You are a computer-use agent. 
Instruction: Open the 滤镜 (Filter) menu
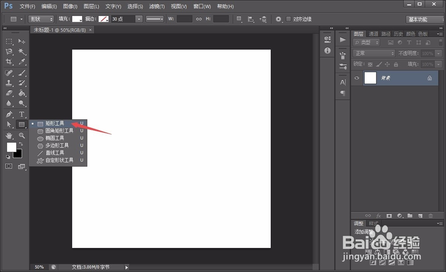tap(156, 6)
